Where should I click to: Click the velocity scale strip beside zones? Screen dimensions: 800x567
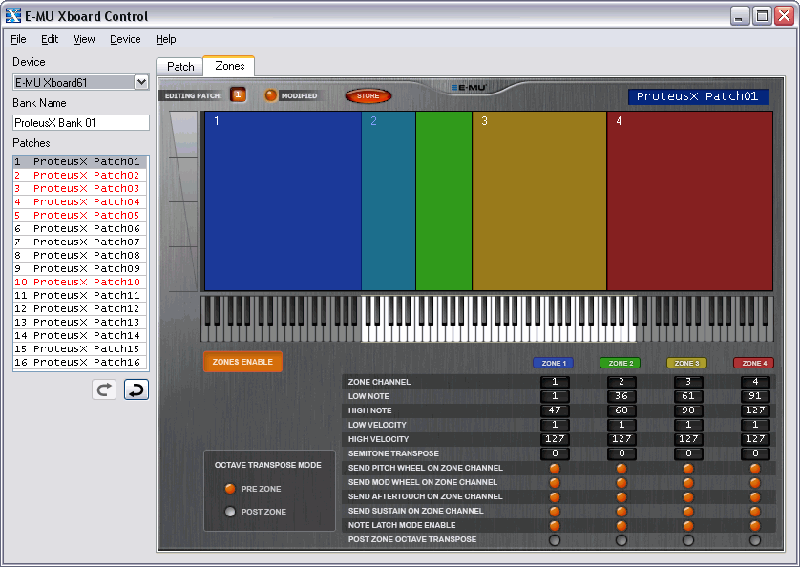[183, 201]
